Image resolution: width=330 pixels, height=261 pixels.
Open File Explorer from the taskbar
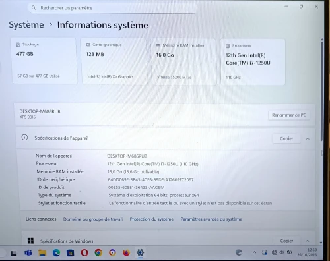[x=42, y=253]
